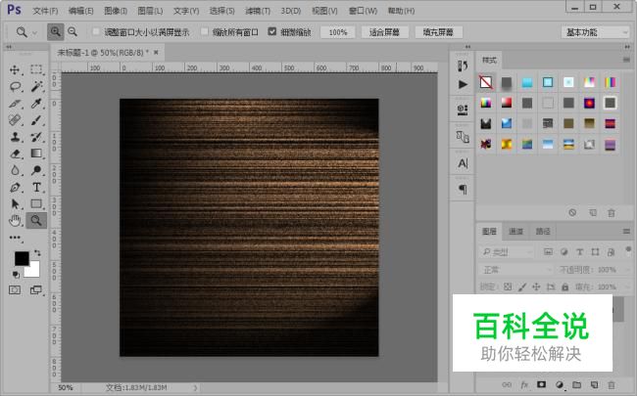Screen dimensions: 637x396
Task: Select the Clone Stamp tool
Action: (x=15, y=137)
